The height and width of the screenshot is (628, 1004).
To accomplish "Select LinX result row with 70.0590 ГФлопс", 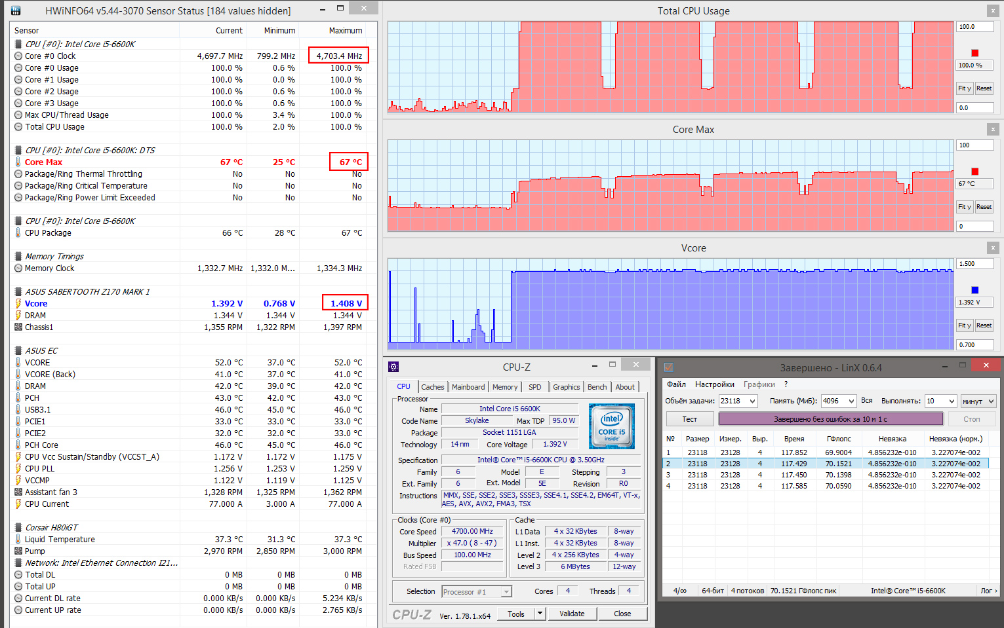I will click(826, 486).
